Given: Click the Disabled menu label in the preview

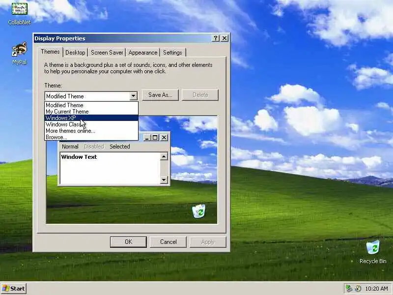Looking at the screenshot, I should click(x=94, y=147).
